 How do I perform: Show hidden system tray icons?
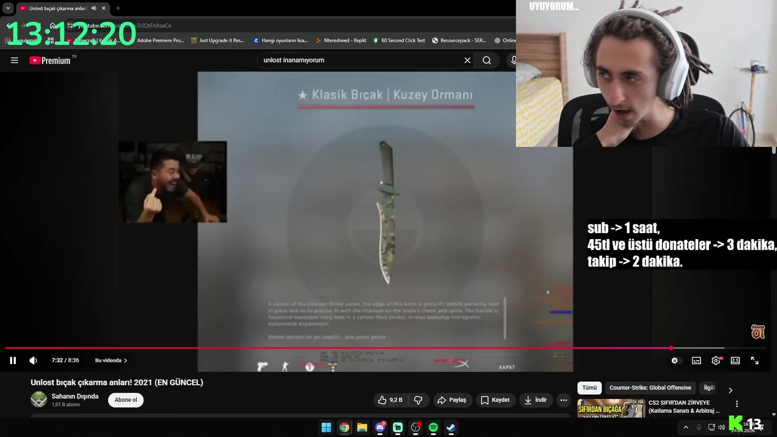pyautogui.click(x=686, y=427)
